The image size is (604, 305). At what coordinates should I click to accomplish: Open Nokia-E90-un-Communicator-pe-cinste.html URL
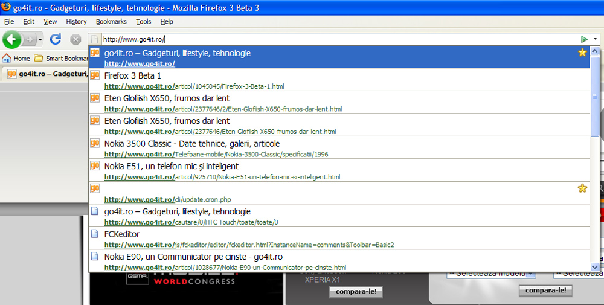pyautogui.click(x=225, y=268)
